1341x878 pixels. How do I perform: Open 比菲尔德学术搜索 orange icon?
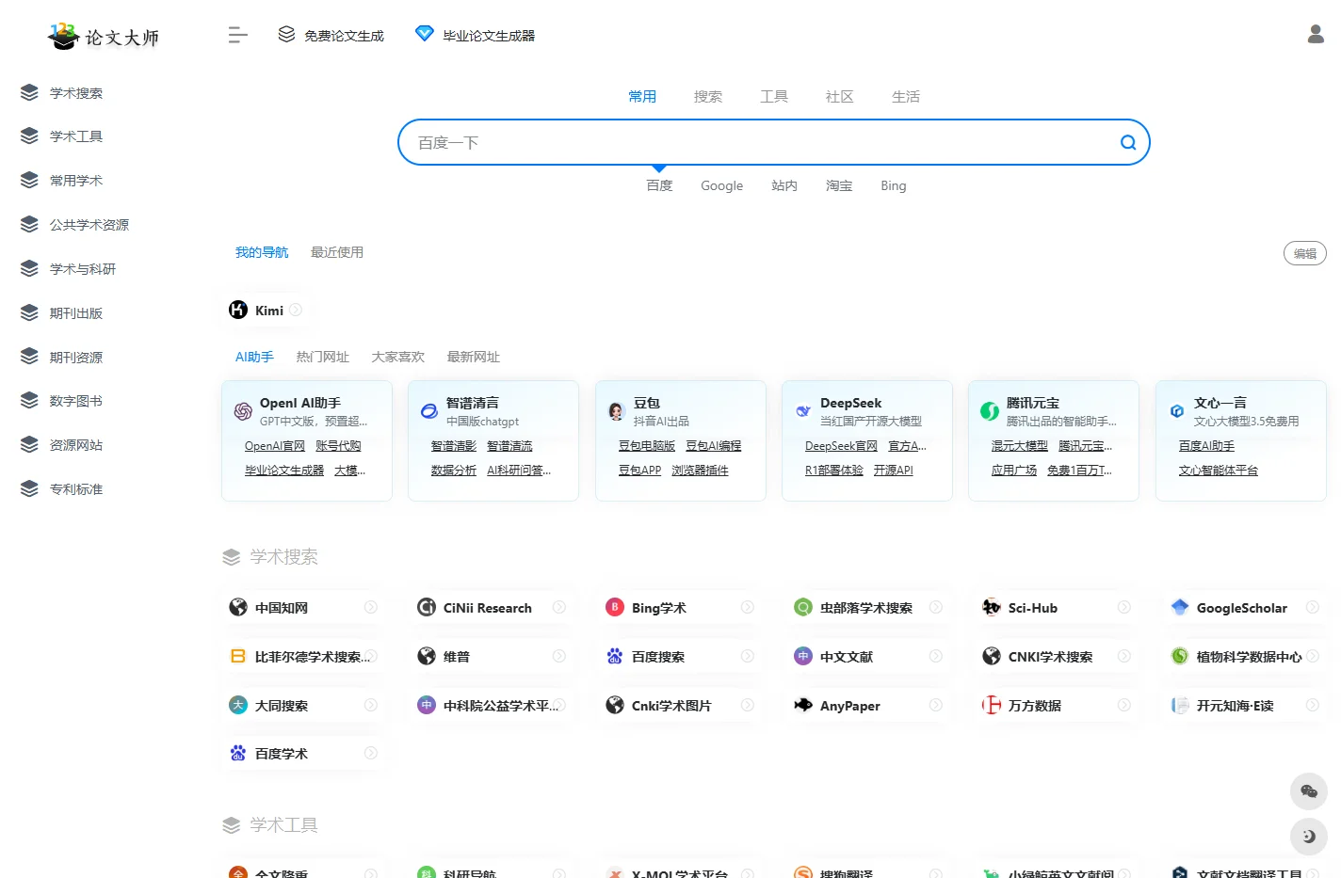(238, 656)
